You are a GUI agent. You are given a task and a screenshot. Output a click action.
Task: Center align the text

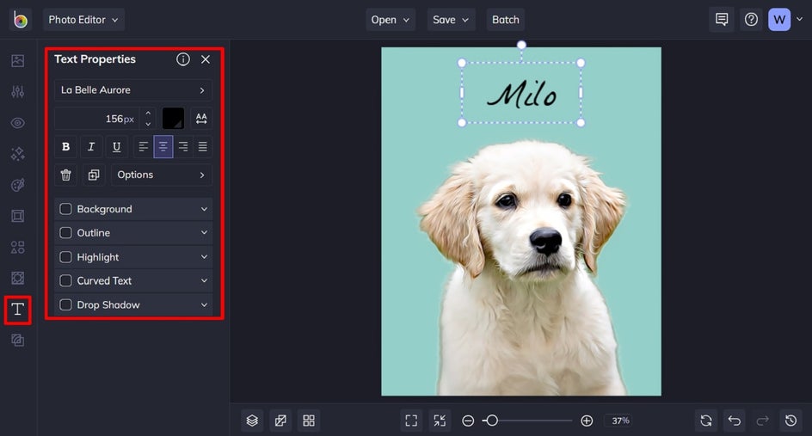click(163, 146)
